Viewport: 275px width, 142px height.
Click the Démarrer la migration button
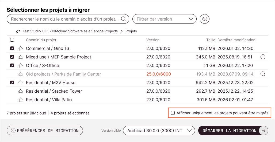[x=233, y=131]
